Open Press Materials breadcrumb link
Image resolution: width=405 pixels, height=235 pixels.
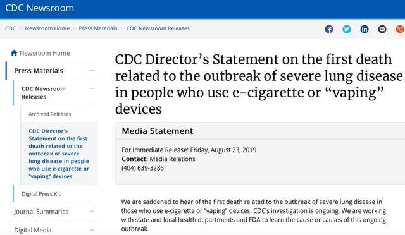point(98,28)
